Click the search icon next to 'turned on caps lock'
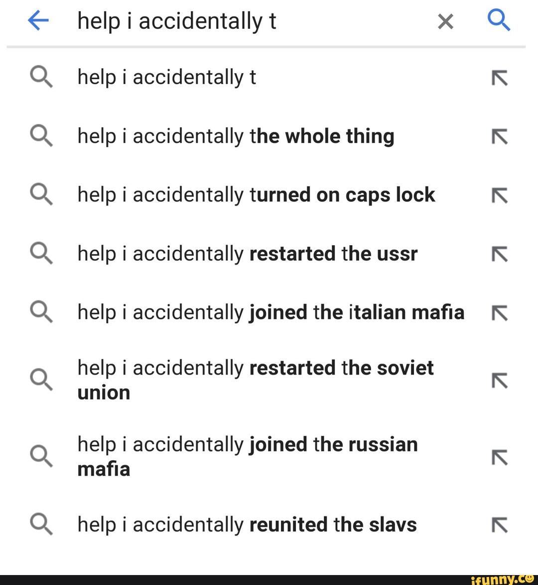This screenshot has width=538, height=585. (x=41, y=195)
